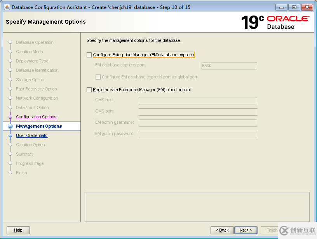Go to the User Credentials step
The image size is (317, 239).
point(32,135)
